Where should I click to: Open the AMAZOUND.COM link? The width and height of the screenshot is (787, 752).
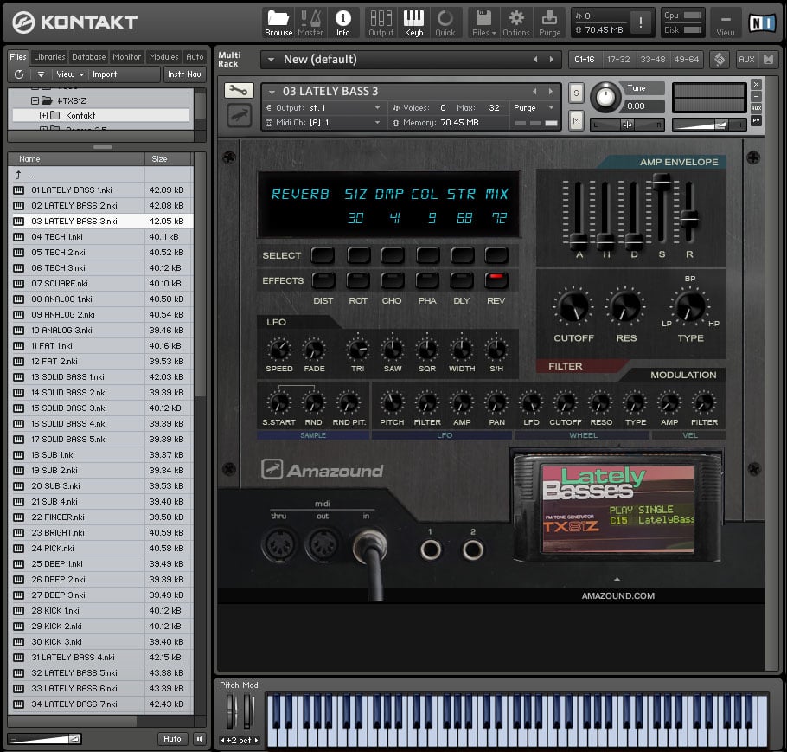pyautogui.click(x=617, y=595)
